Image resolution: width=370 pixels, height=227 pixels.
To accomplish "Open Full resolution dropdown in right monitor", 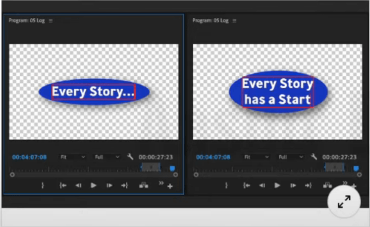I will 291,157.
